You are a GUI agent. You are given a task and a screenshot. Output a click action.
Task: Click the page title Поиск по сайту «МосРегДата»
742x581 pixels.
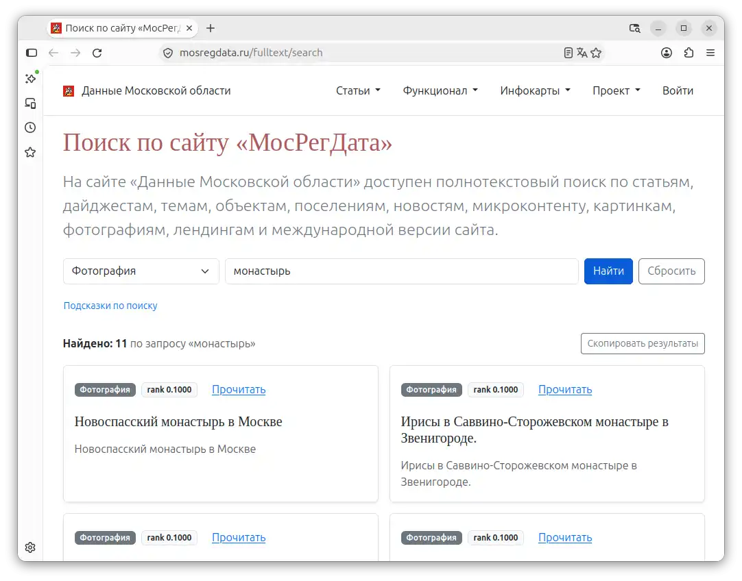point(228,143)
